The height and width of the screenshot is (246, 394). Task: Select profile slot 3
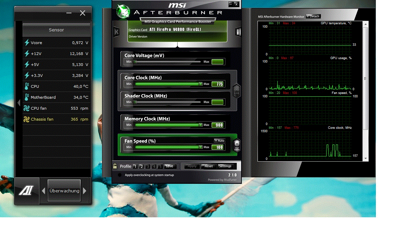[x=148, y=166]
